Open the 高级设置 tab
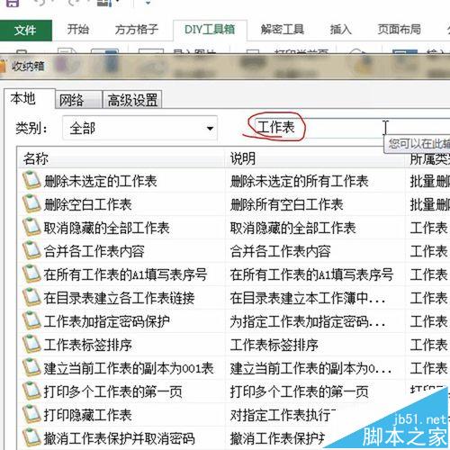 (132, 100)
